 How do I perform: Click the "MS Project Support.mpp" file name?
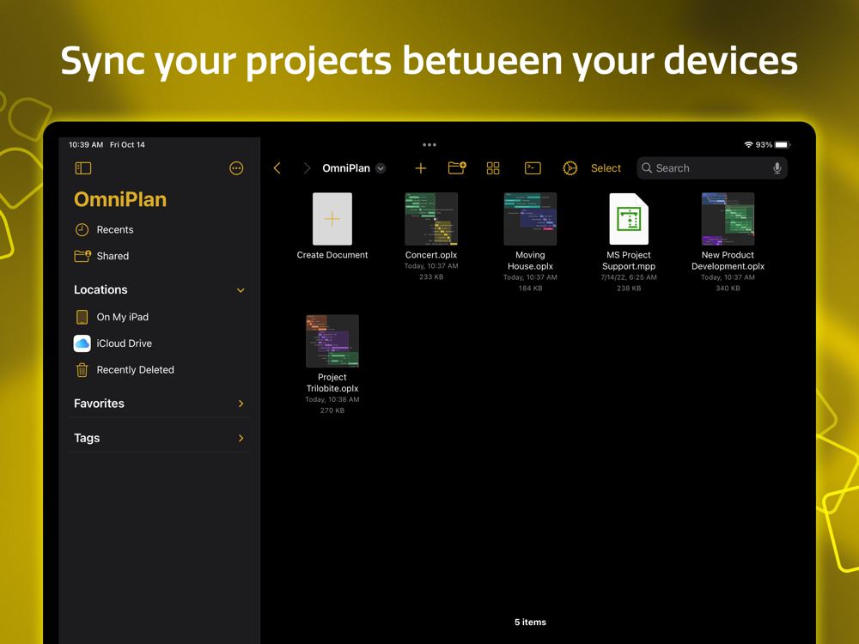(629, 261)
